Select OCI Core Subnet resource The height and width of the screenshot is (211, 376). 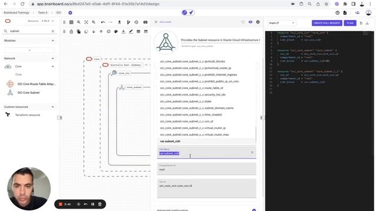pos(23,93)
